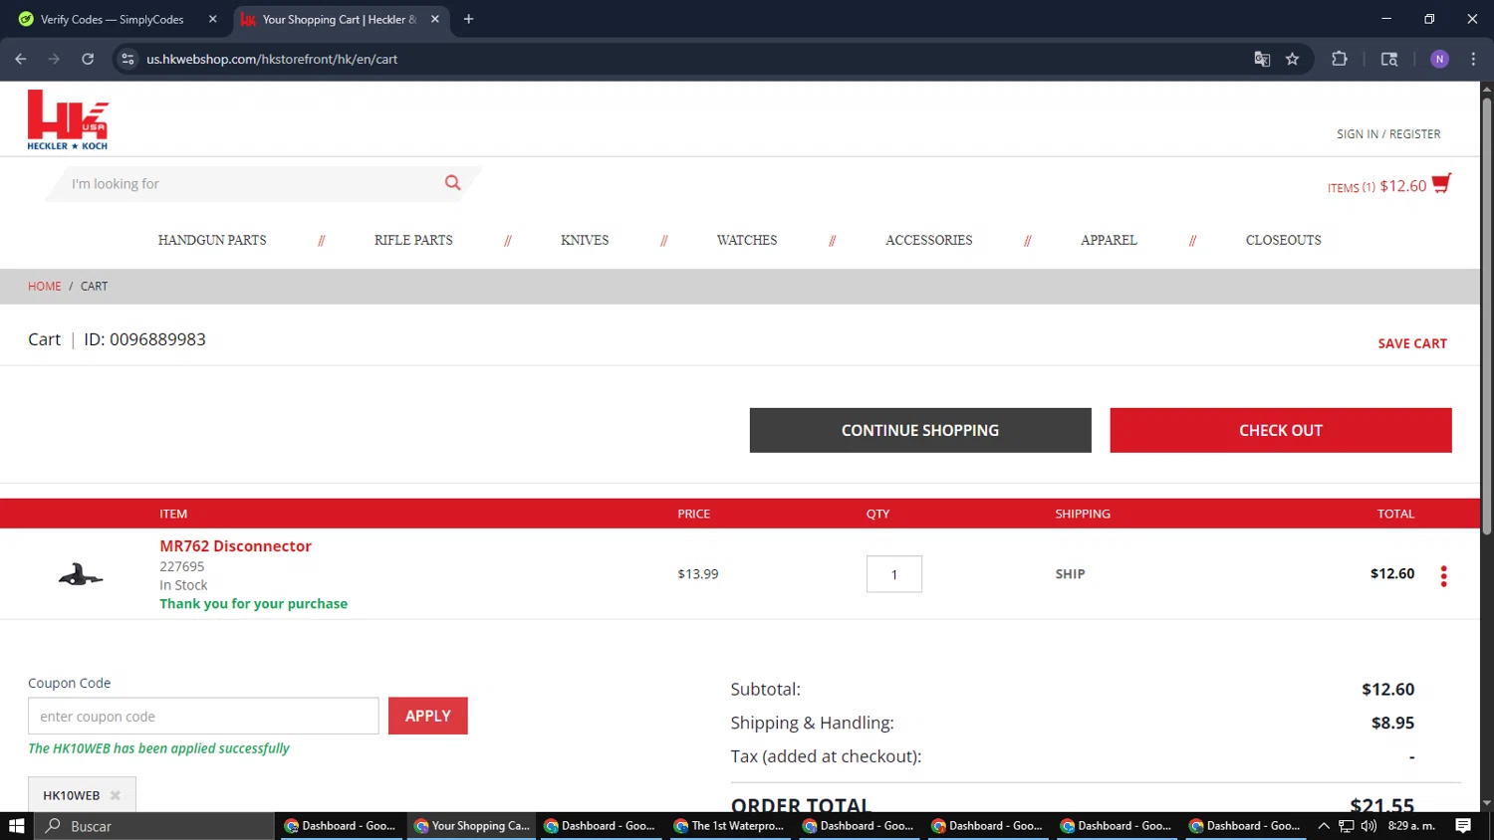Open a new browser tab
This screenshot has width=1494, height=840.
468,19
